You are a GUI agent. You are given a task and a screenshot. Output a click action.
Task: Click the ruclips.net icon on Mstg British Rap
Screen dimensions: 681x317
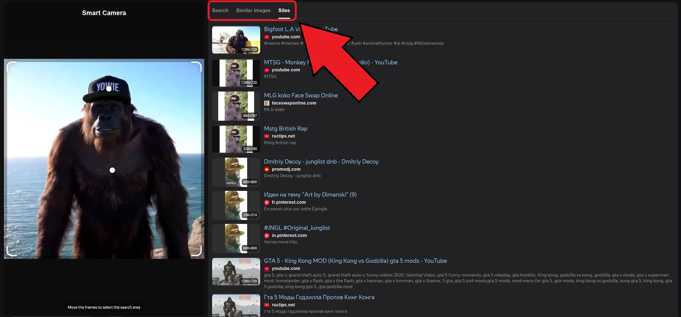[267, 136]
